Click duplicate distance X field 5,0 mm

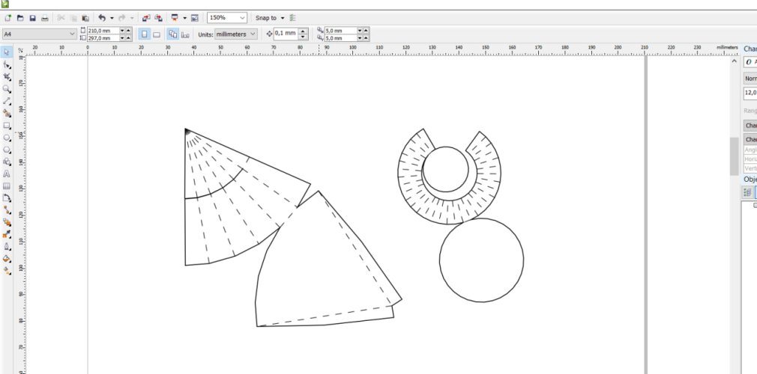pyautogui.click(x=340, y=31)
